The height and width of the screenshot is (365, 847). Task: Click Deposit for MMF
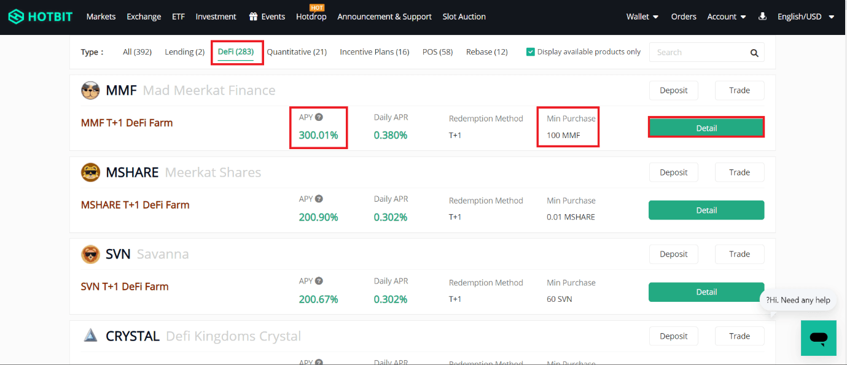point(674,90)
